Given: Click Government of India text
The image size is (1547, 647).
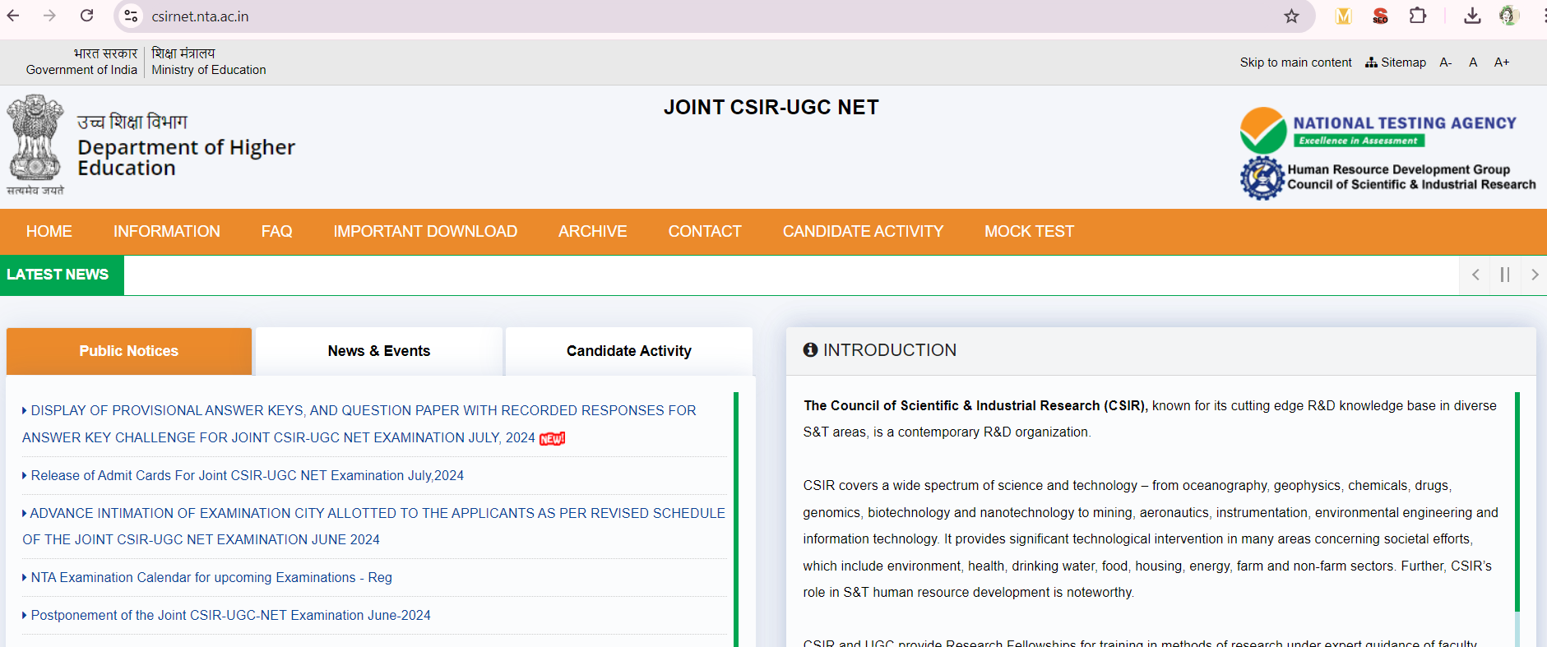Looking at the screenshot, I should click(x=81, y=70).
